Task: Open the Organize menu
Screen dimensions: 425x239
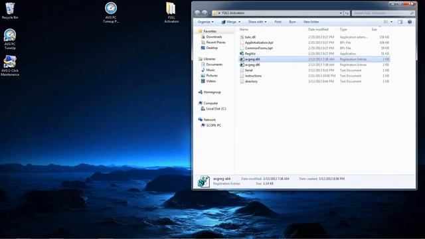Action: [x=205, y=22]
